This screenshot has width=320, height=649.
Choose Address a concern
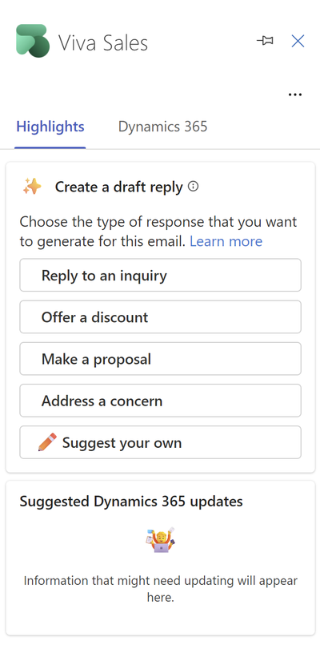pos(161,401)
